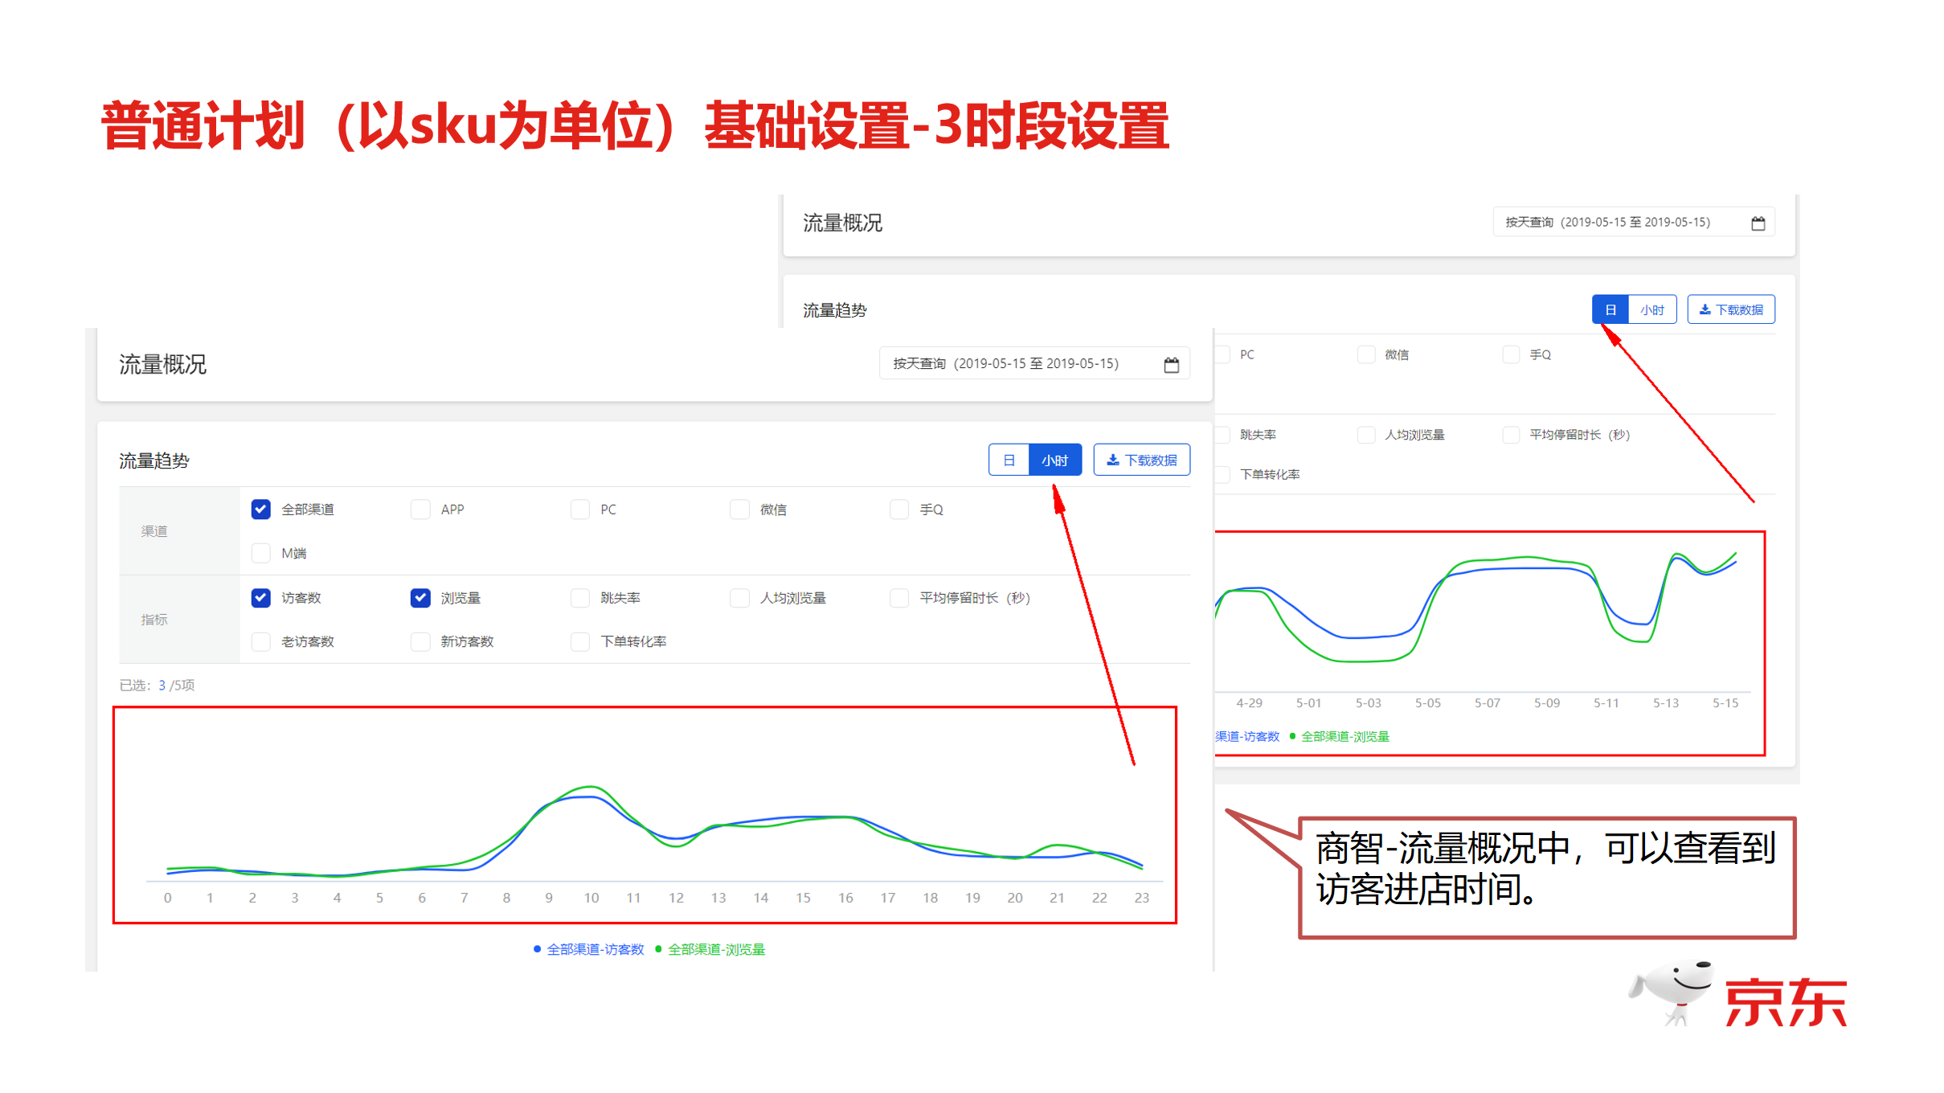1944x1093 pixels.
Task: Open calendar icon in back panel date field
Action: pos(1758,223)
